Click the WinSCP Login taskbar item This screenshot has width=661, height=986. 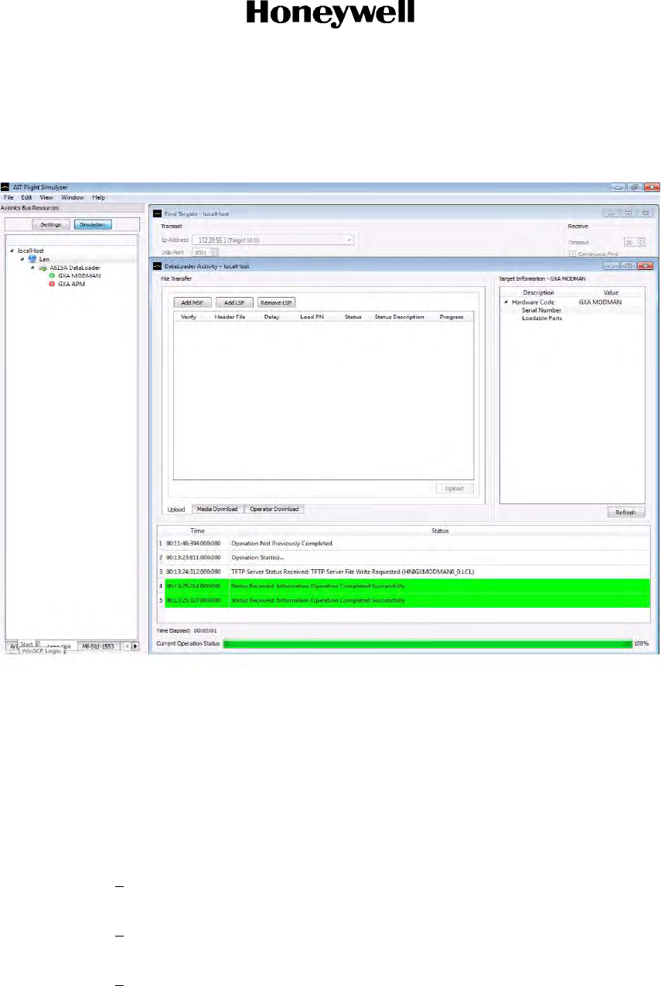tap(42, 651)
